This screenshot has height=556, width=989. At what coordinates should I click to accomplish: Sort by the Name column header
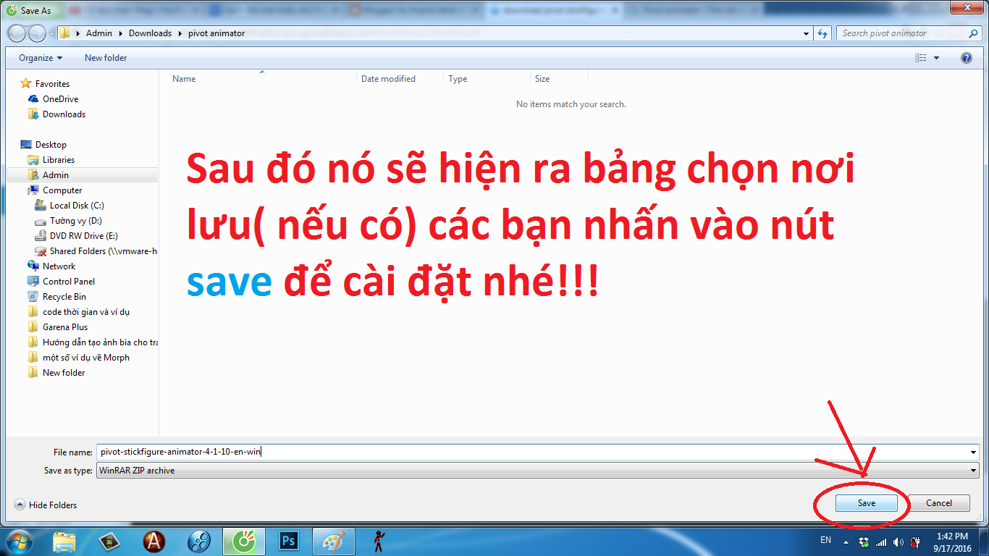tap(184, 79)
